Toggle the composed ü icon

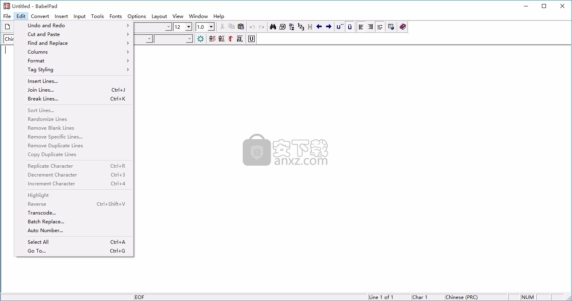click(350, 27)
